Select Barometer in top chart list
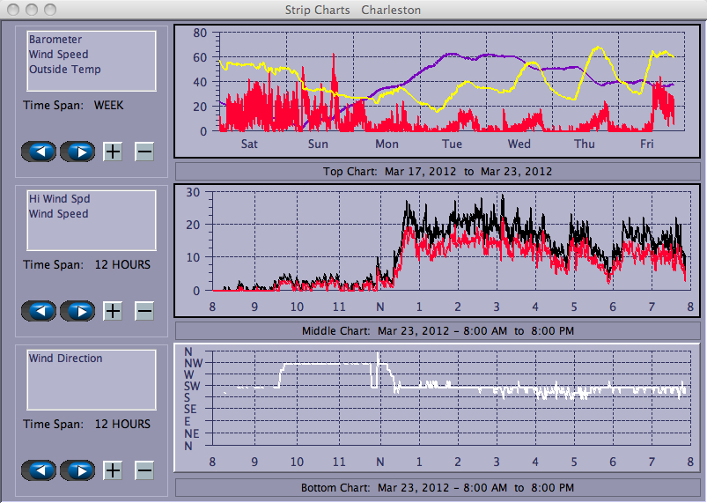Image resolution: width=707 pixels, height=503 pixels. tap(55, 40)
